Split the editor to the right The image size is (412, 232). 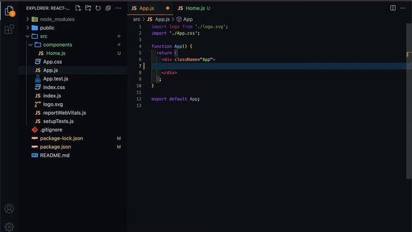point(393,8)
